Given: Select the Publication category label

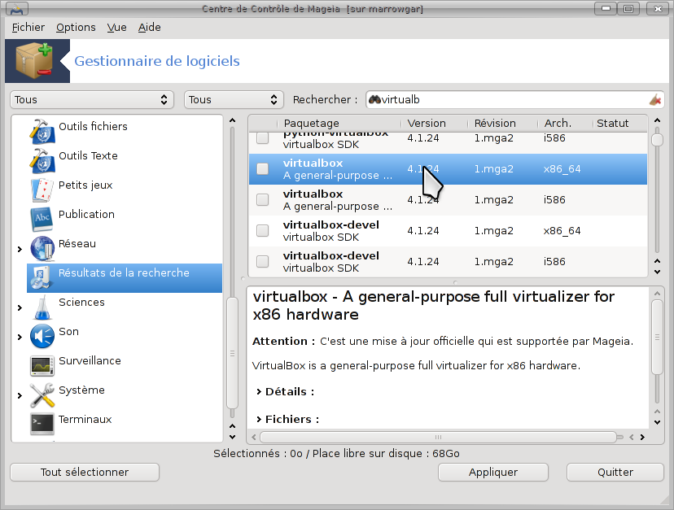Looking at the screenshot, I should coord(86,215).
